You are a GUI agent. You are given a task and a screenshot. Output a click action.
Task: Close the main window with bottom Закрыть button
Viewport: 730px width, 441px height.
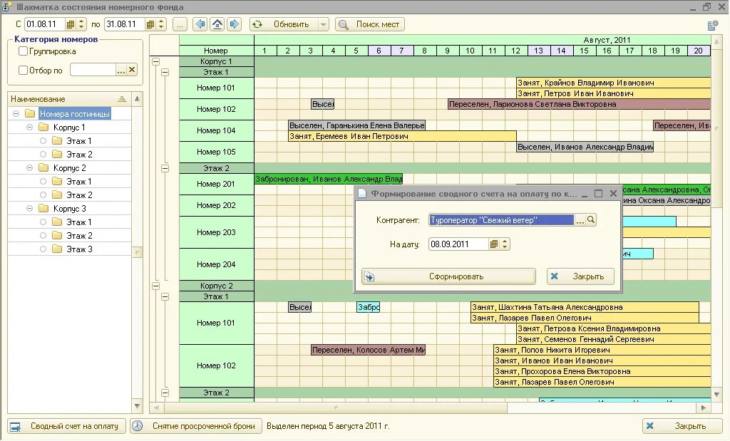coord(682,426)
